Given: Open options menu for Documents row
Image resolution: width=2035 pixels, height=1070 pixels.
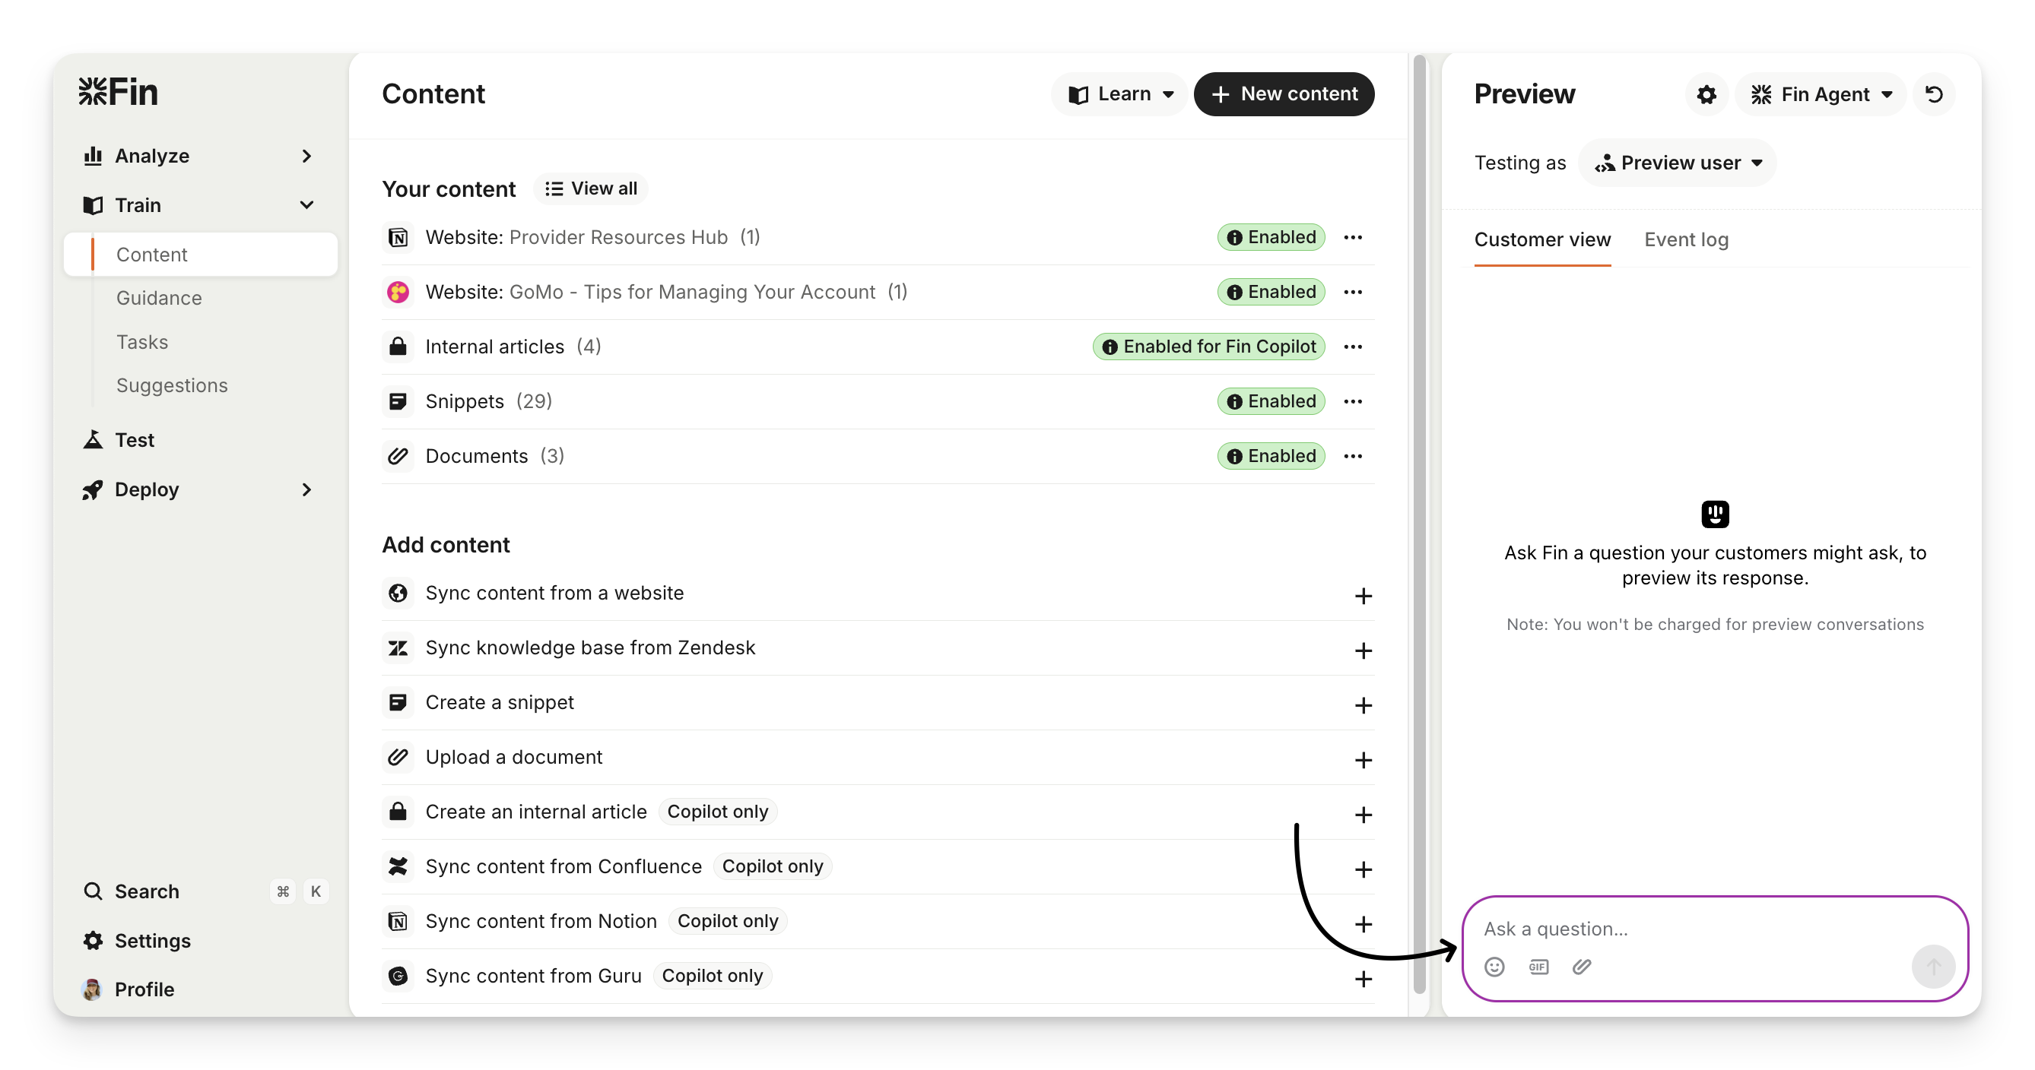Looking at the screenshot, I should (x=1352, y=457).
